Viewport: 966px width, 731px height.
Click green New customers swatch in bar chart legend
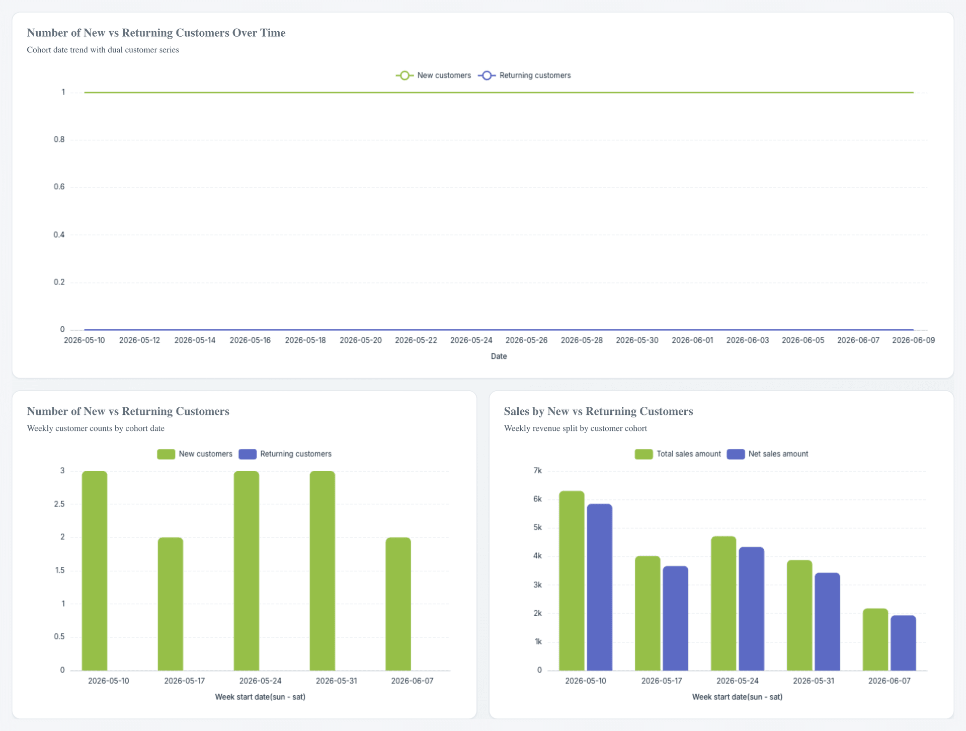coord(166,454)
